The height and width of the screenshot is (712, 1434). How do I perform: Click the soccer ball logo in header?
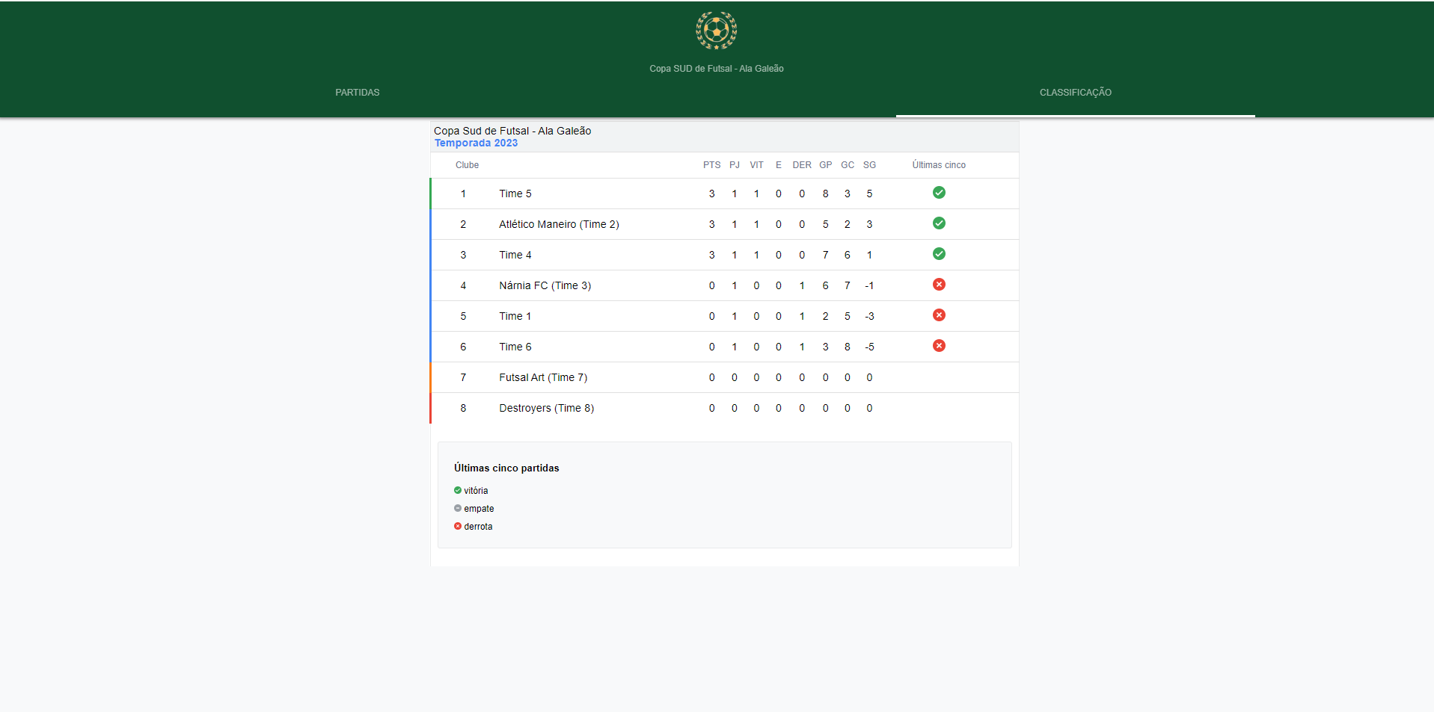click(x=716, y=31)
